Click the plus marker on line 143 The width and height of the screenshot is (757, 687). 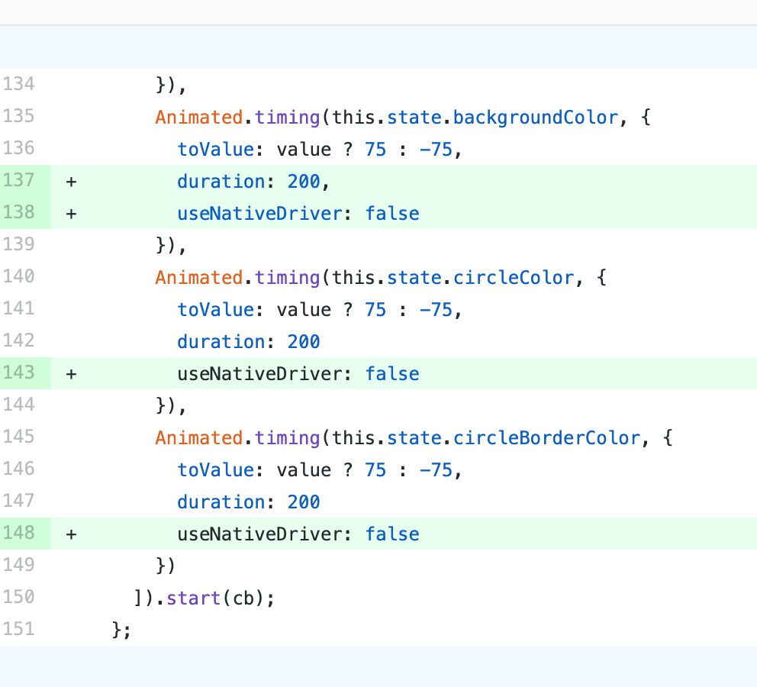coord(72,374)
